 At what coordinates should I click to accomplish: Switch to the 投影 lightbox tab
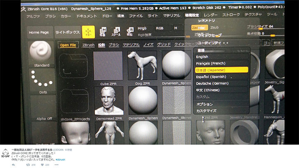101,45
